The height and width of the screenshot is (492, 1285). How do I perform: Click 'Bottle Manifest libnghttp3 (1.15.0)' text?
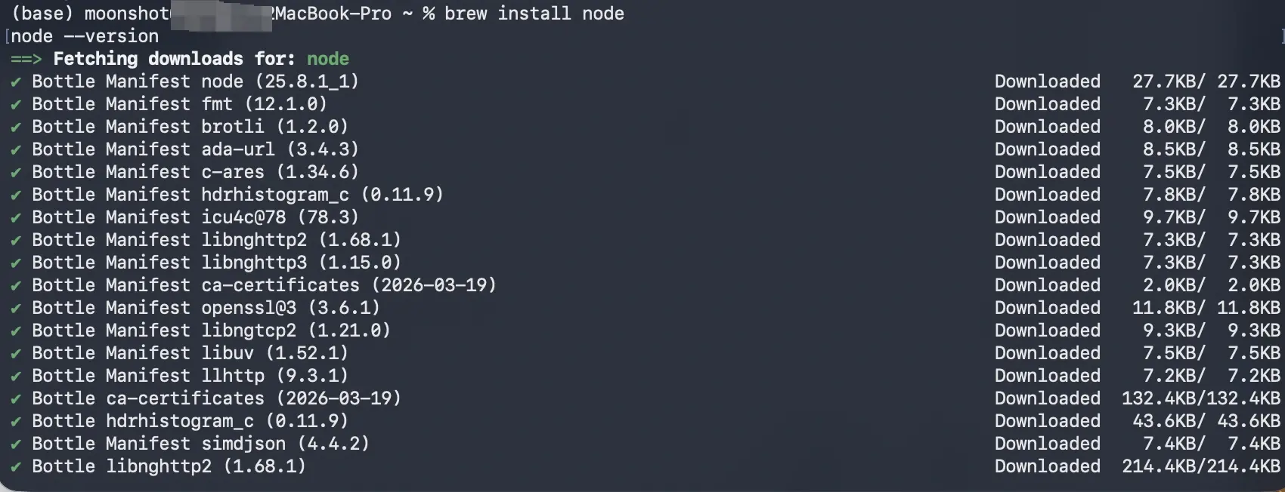point(216,263)
